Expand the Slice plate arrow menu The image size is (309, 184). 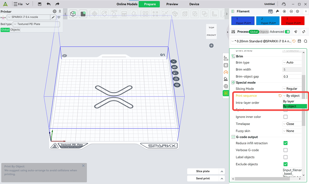click(x=222, y=171)
